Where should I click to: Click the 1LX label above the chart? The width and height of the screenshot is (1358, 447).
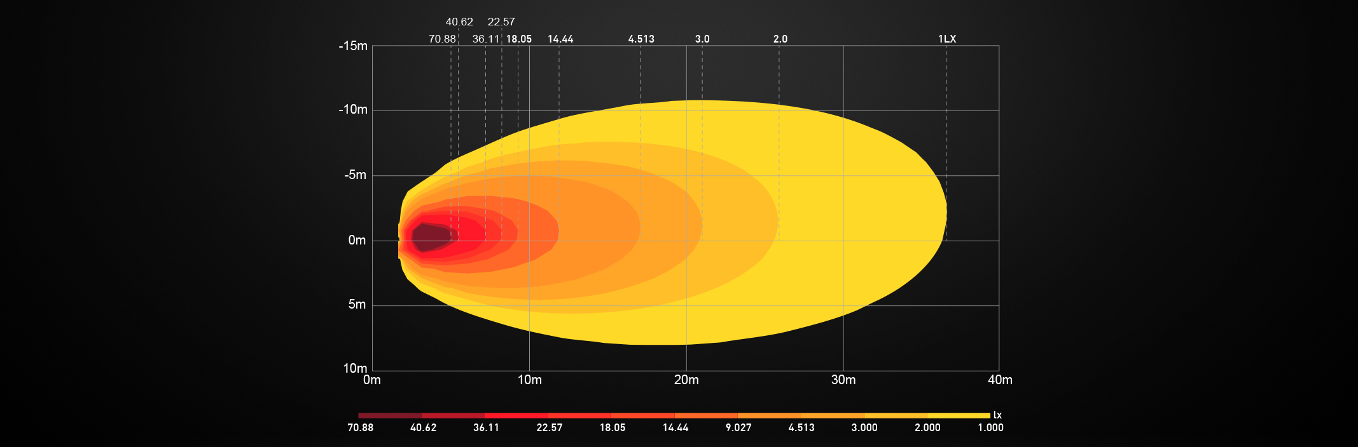(x=947, y=39)
